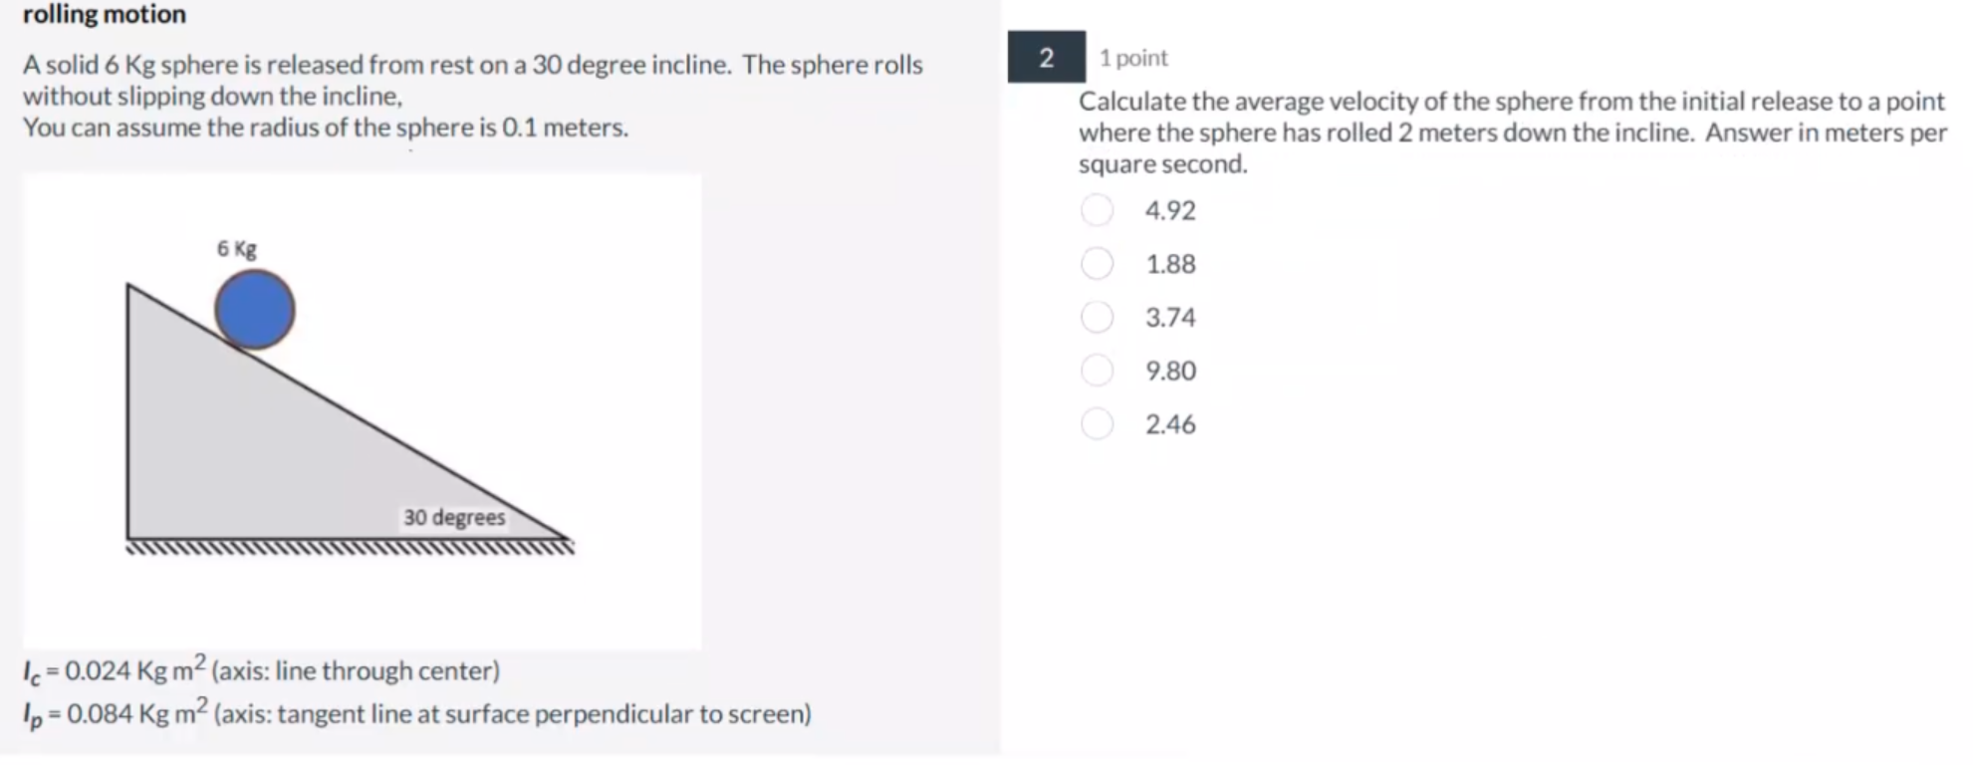Viewport: 1973px width, 765px height.
Task: Select the answer option 4.92
Action: 1170,210
